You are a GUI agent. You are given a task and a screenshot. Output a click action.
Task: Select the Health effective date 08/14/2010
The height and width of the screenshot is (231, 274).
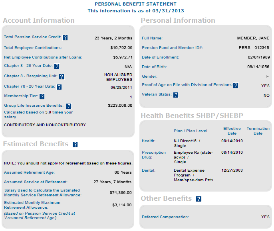232,141
